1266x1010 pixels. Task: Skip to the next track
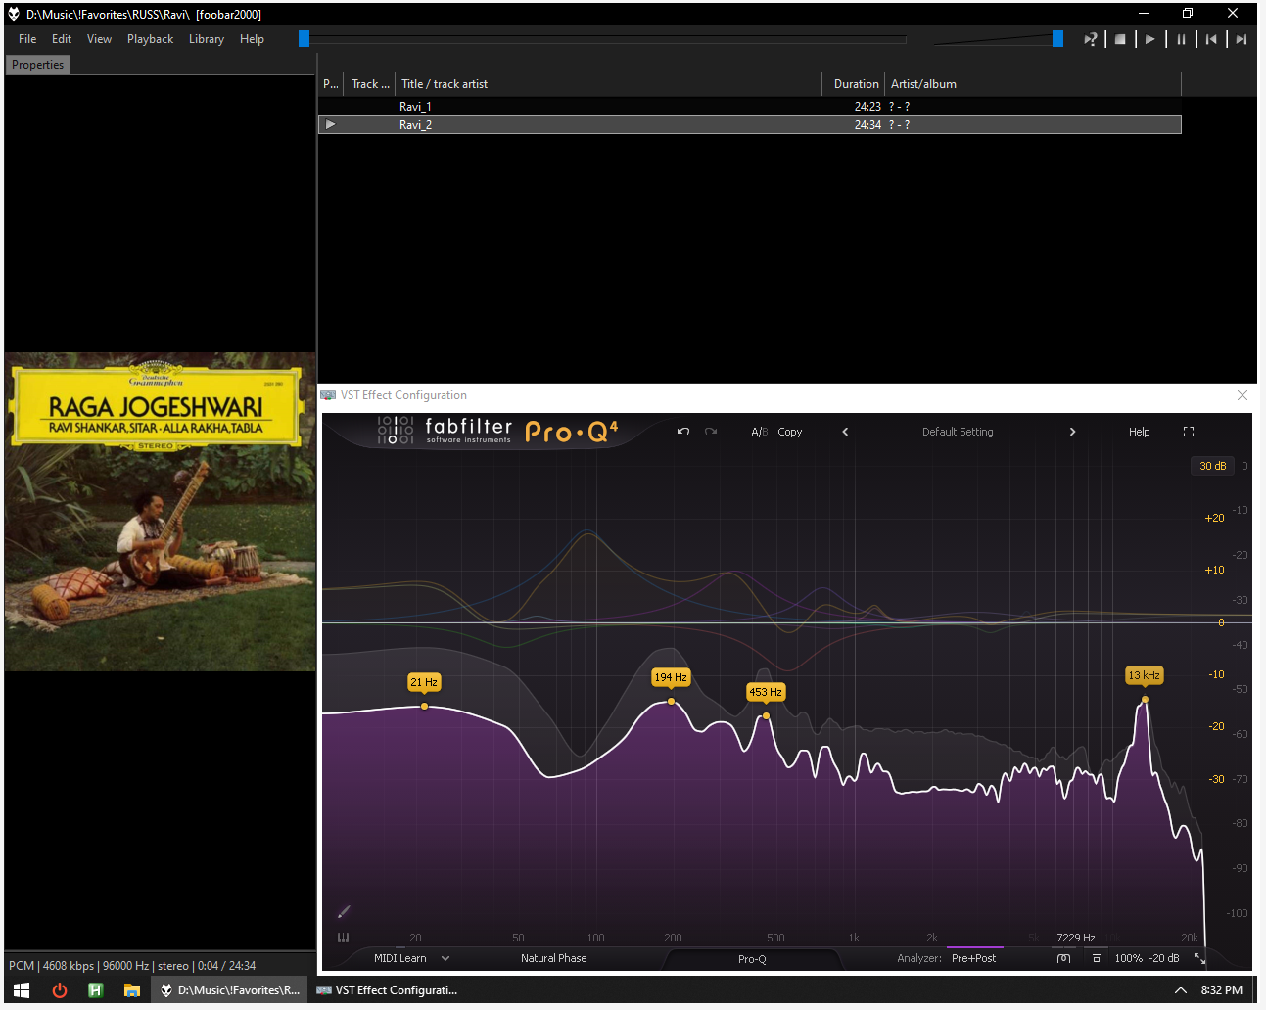(1242, 39)
